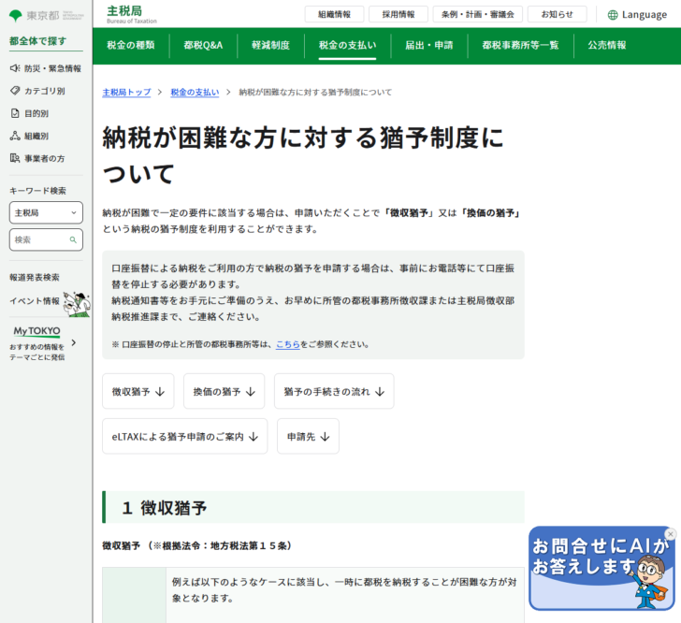Close the AI chat assistant banner
The image size is (681, 623).
(671, 534)
